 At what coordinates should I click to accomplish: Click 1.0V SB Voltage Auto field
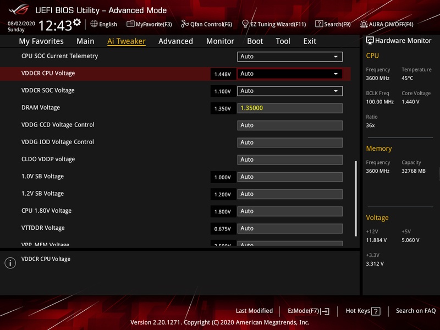290,177
